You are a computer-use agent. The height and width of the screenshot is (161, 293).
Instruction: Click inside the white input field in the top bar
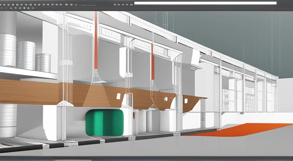pos(205,3)
